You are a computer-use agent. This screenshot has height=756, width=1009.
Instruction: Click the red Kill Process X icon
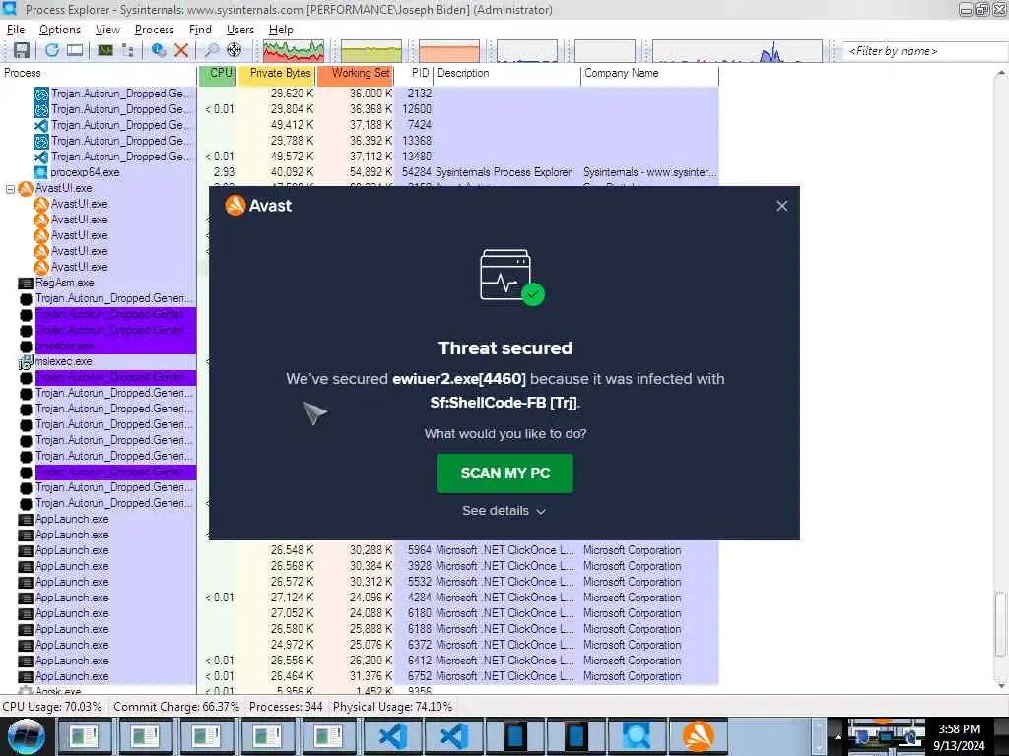(x=181, y=50)
